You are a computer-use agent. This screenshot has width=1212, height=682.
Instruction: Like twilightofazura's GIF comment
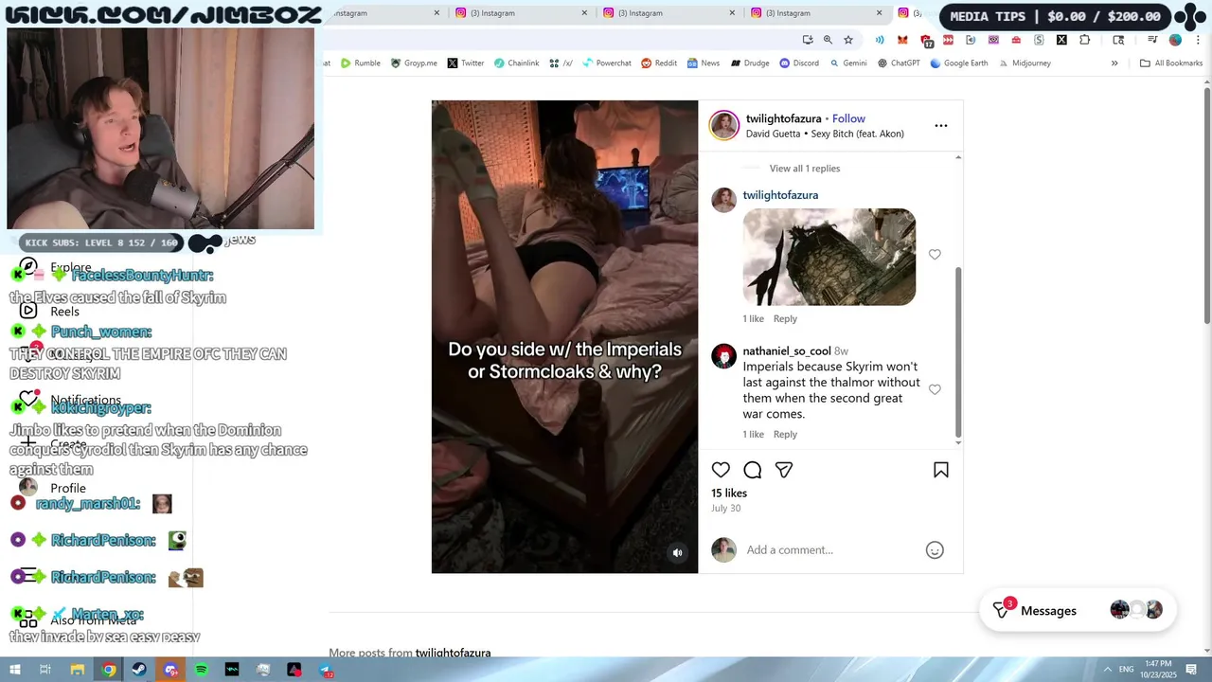(x=935, y=255)
